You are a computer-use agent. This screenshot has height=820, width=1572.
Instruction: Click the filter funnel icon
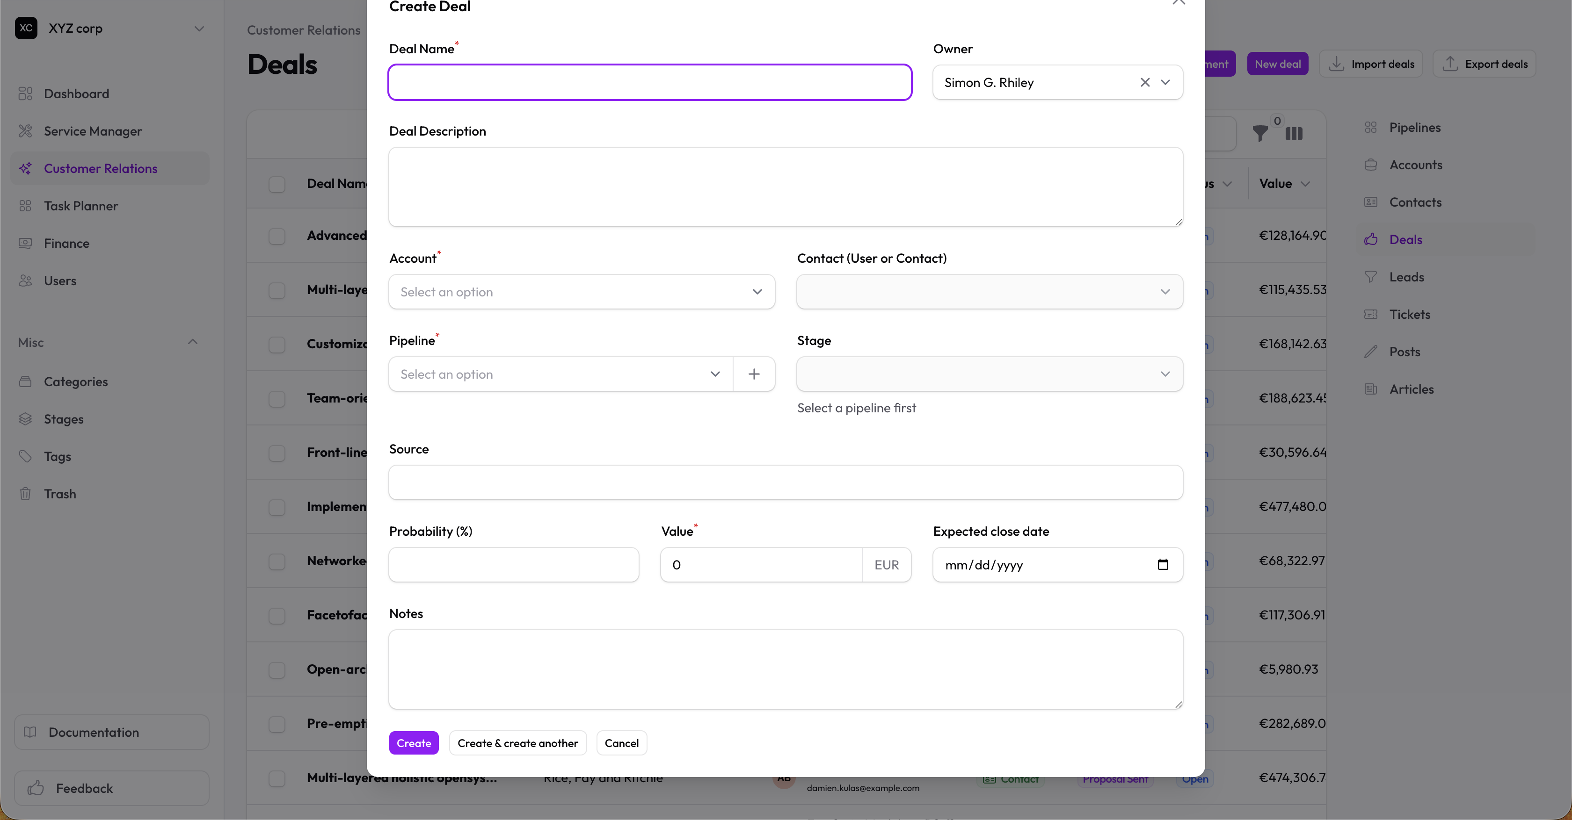point(1260,134)
